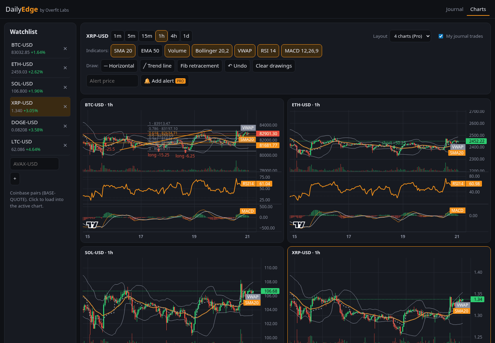Remove SOL-USD from the watchlist
495x343 pixels.
(65, 87)
